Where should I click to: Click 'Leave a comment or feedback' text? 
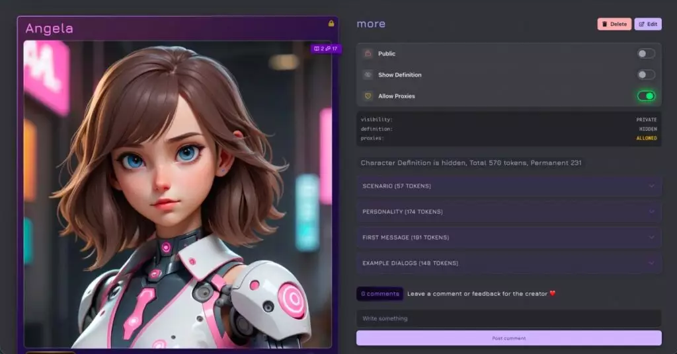point(477,294)
